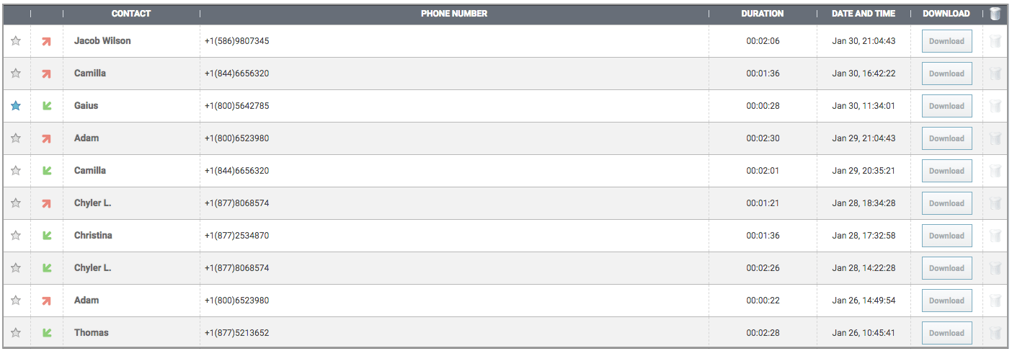Unstar the Gaius call record
Image resolution: width=1012 pixels, height=351 pixels.
[16, 106]
